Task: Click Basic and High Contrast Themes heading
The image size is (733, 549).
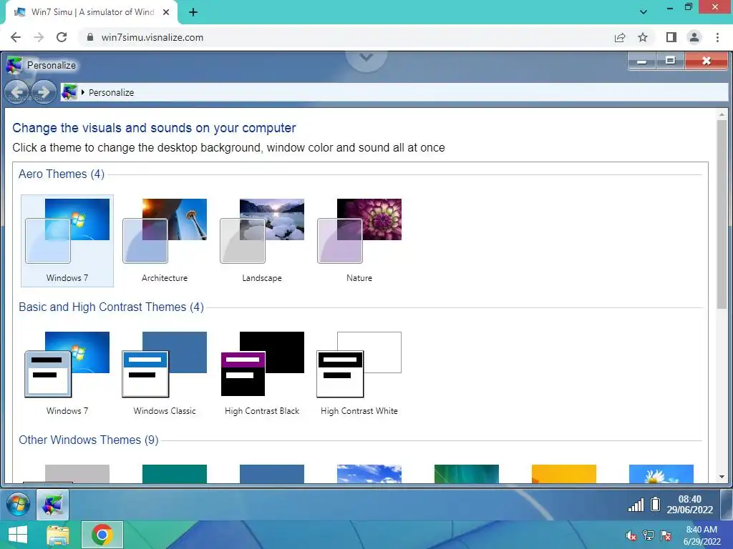Action: tap(111, 307)
